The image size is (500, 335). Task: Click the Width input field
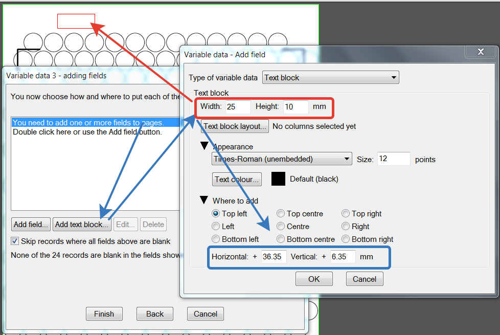(238, 106)
